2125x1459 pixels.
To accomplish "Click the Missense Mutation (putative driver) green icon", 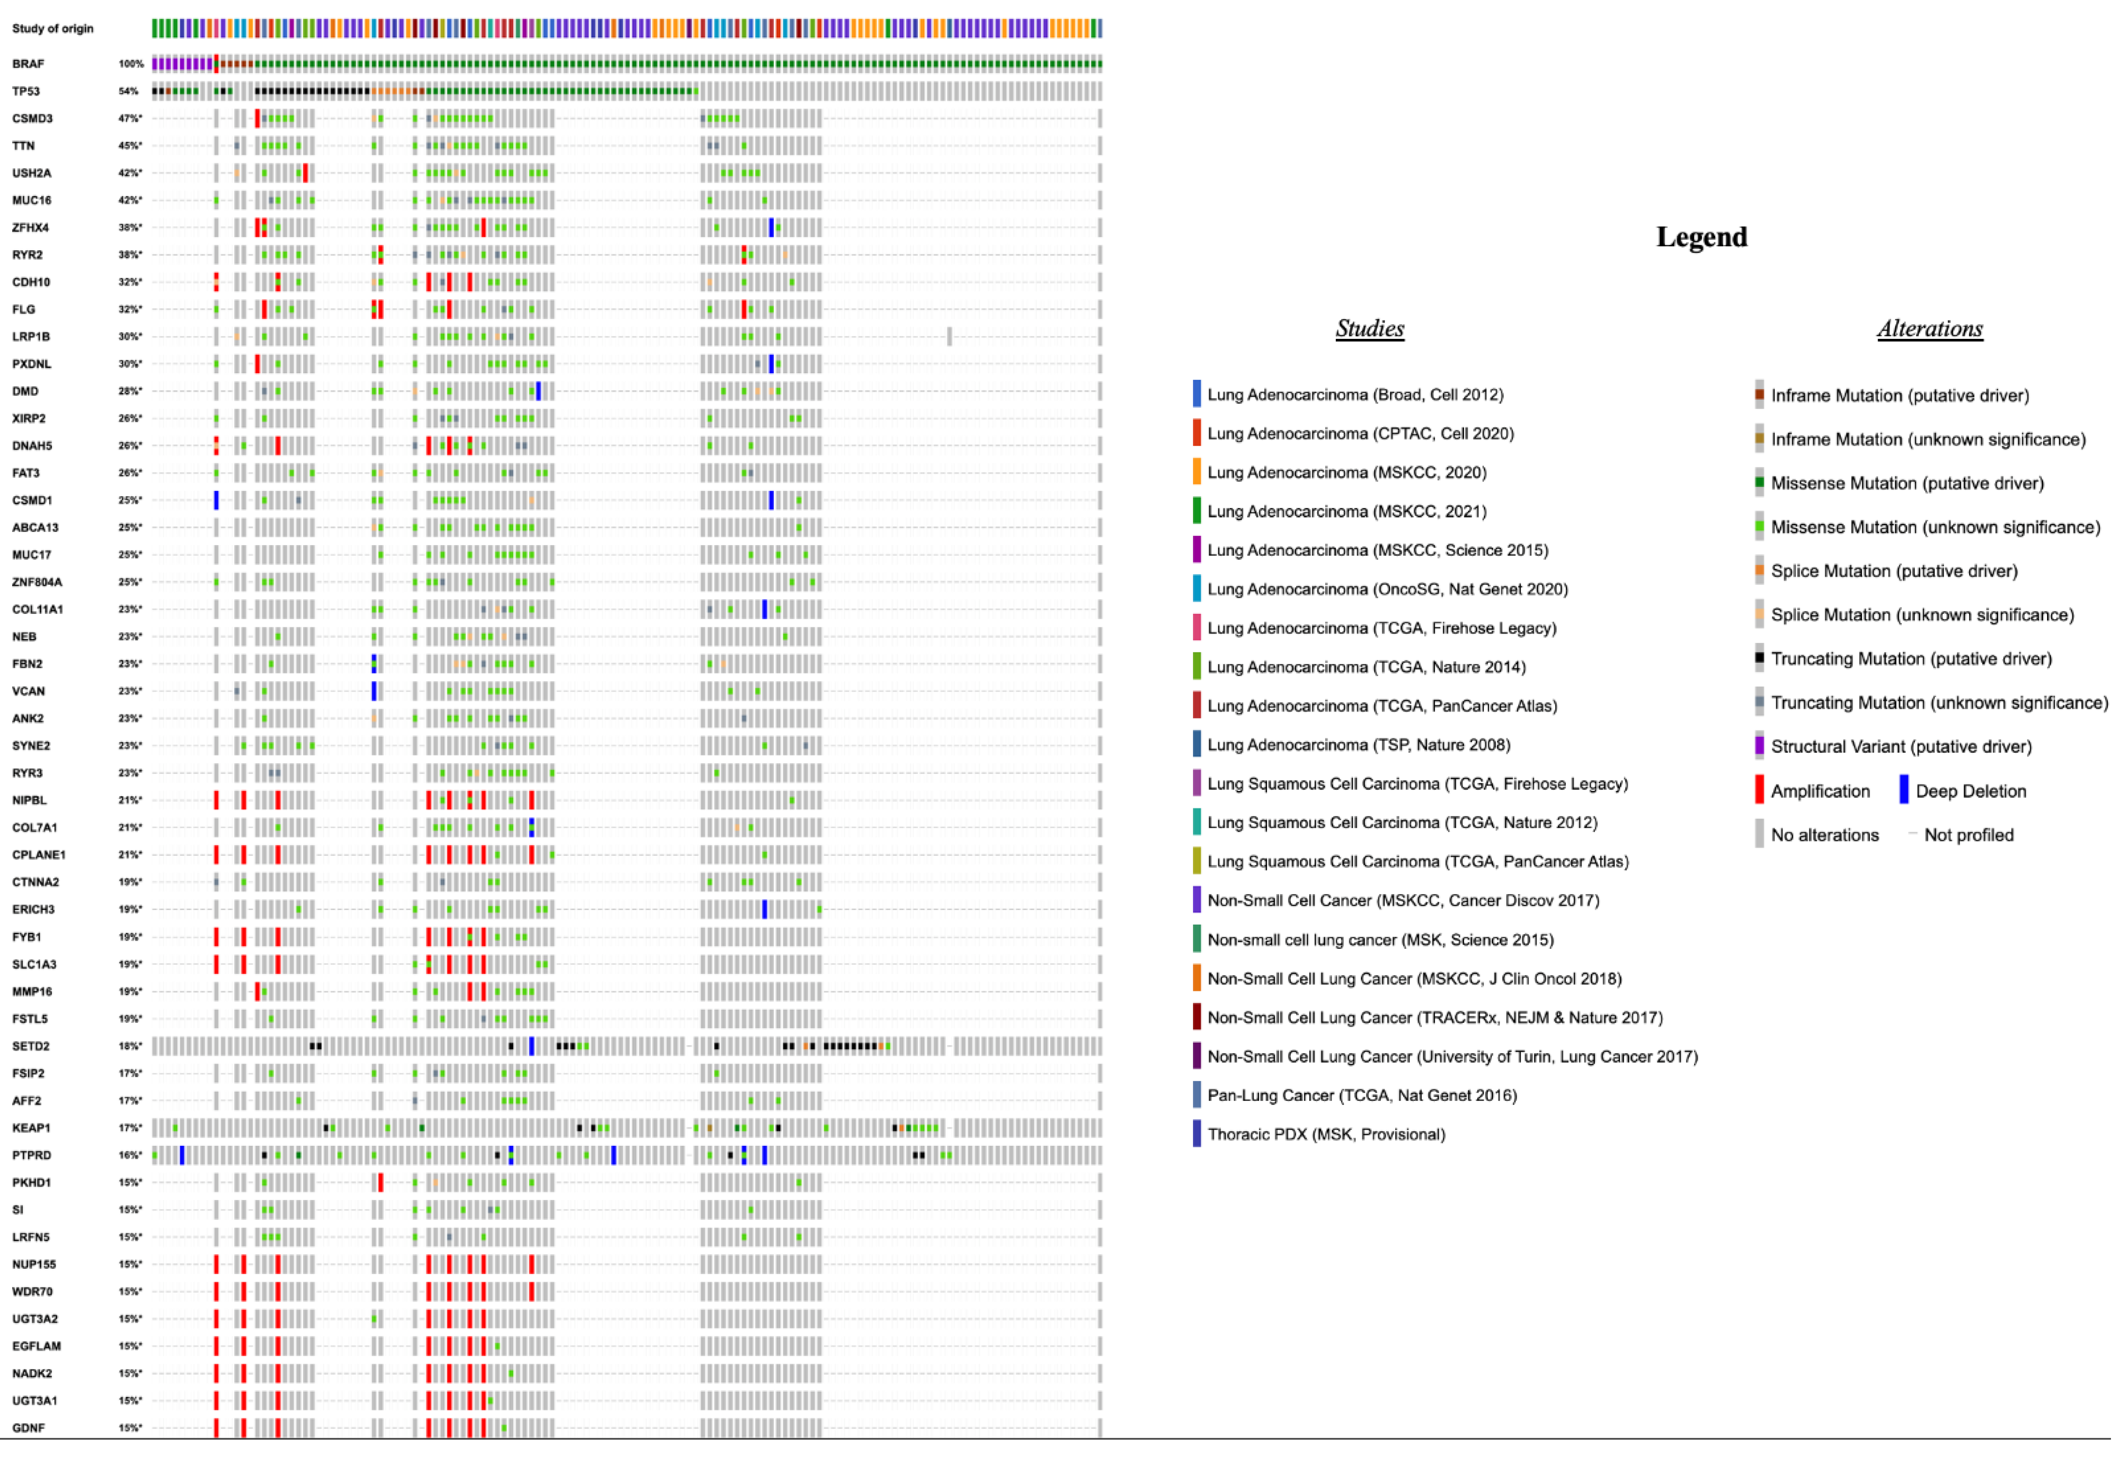I will [1759, 482].
